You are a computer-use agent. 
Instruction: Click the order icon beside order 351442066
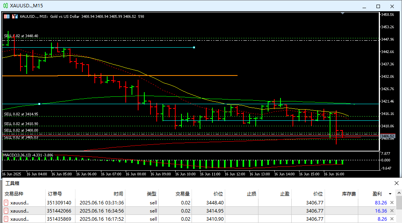[x=6, y=211]
